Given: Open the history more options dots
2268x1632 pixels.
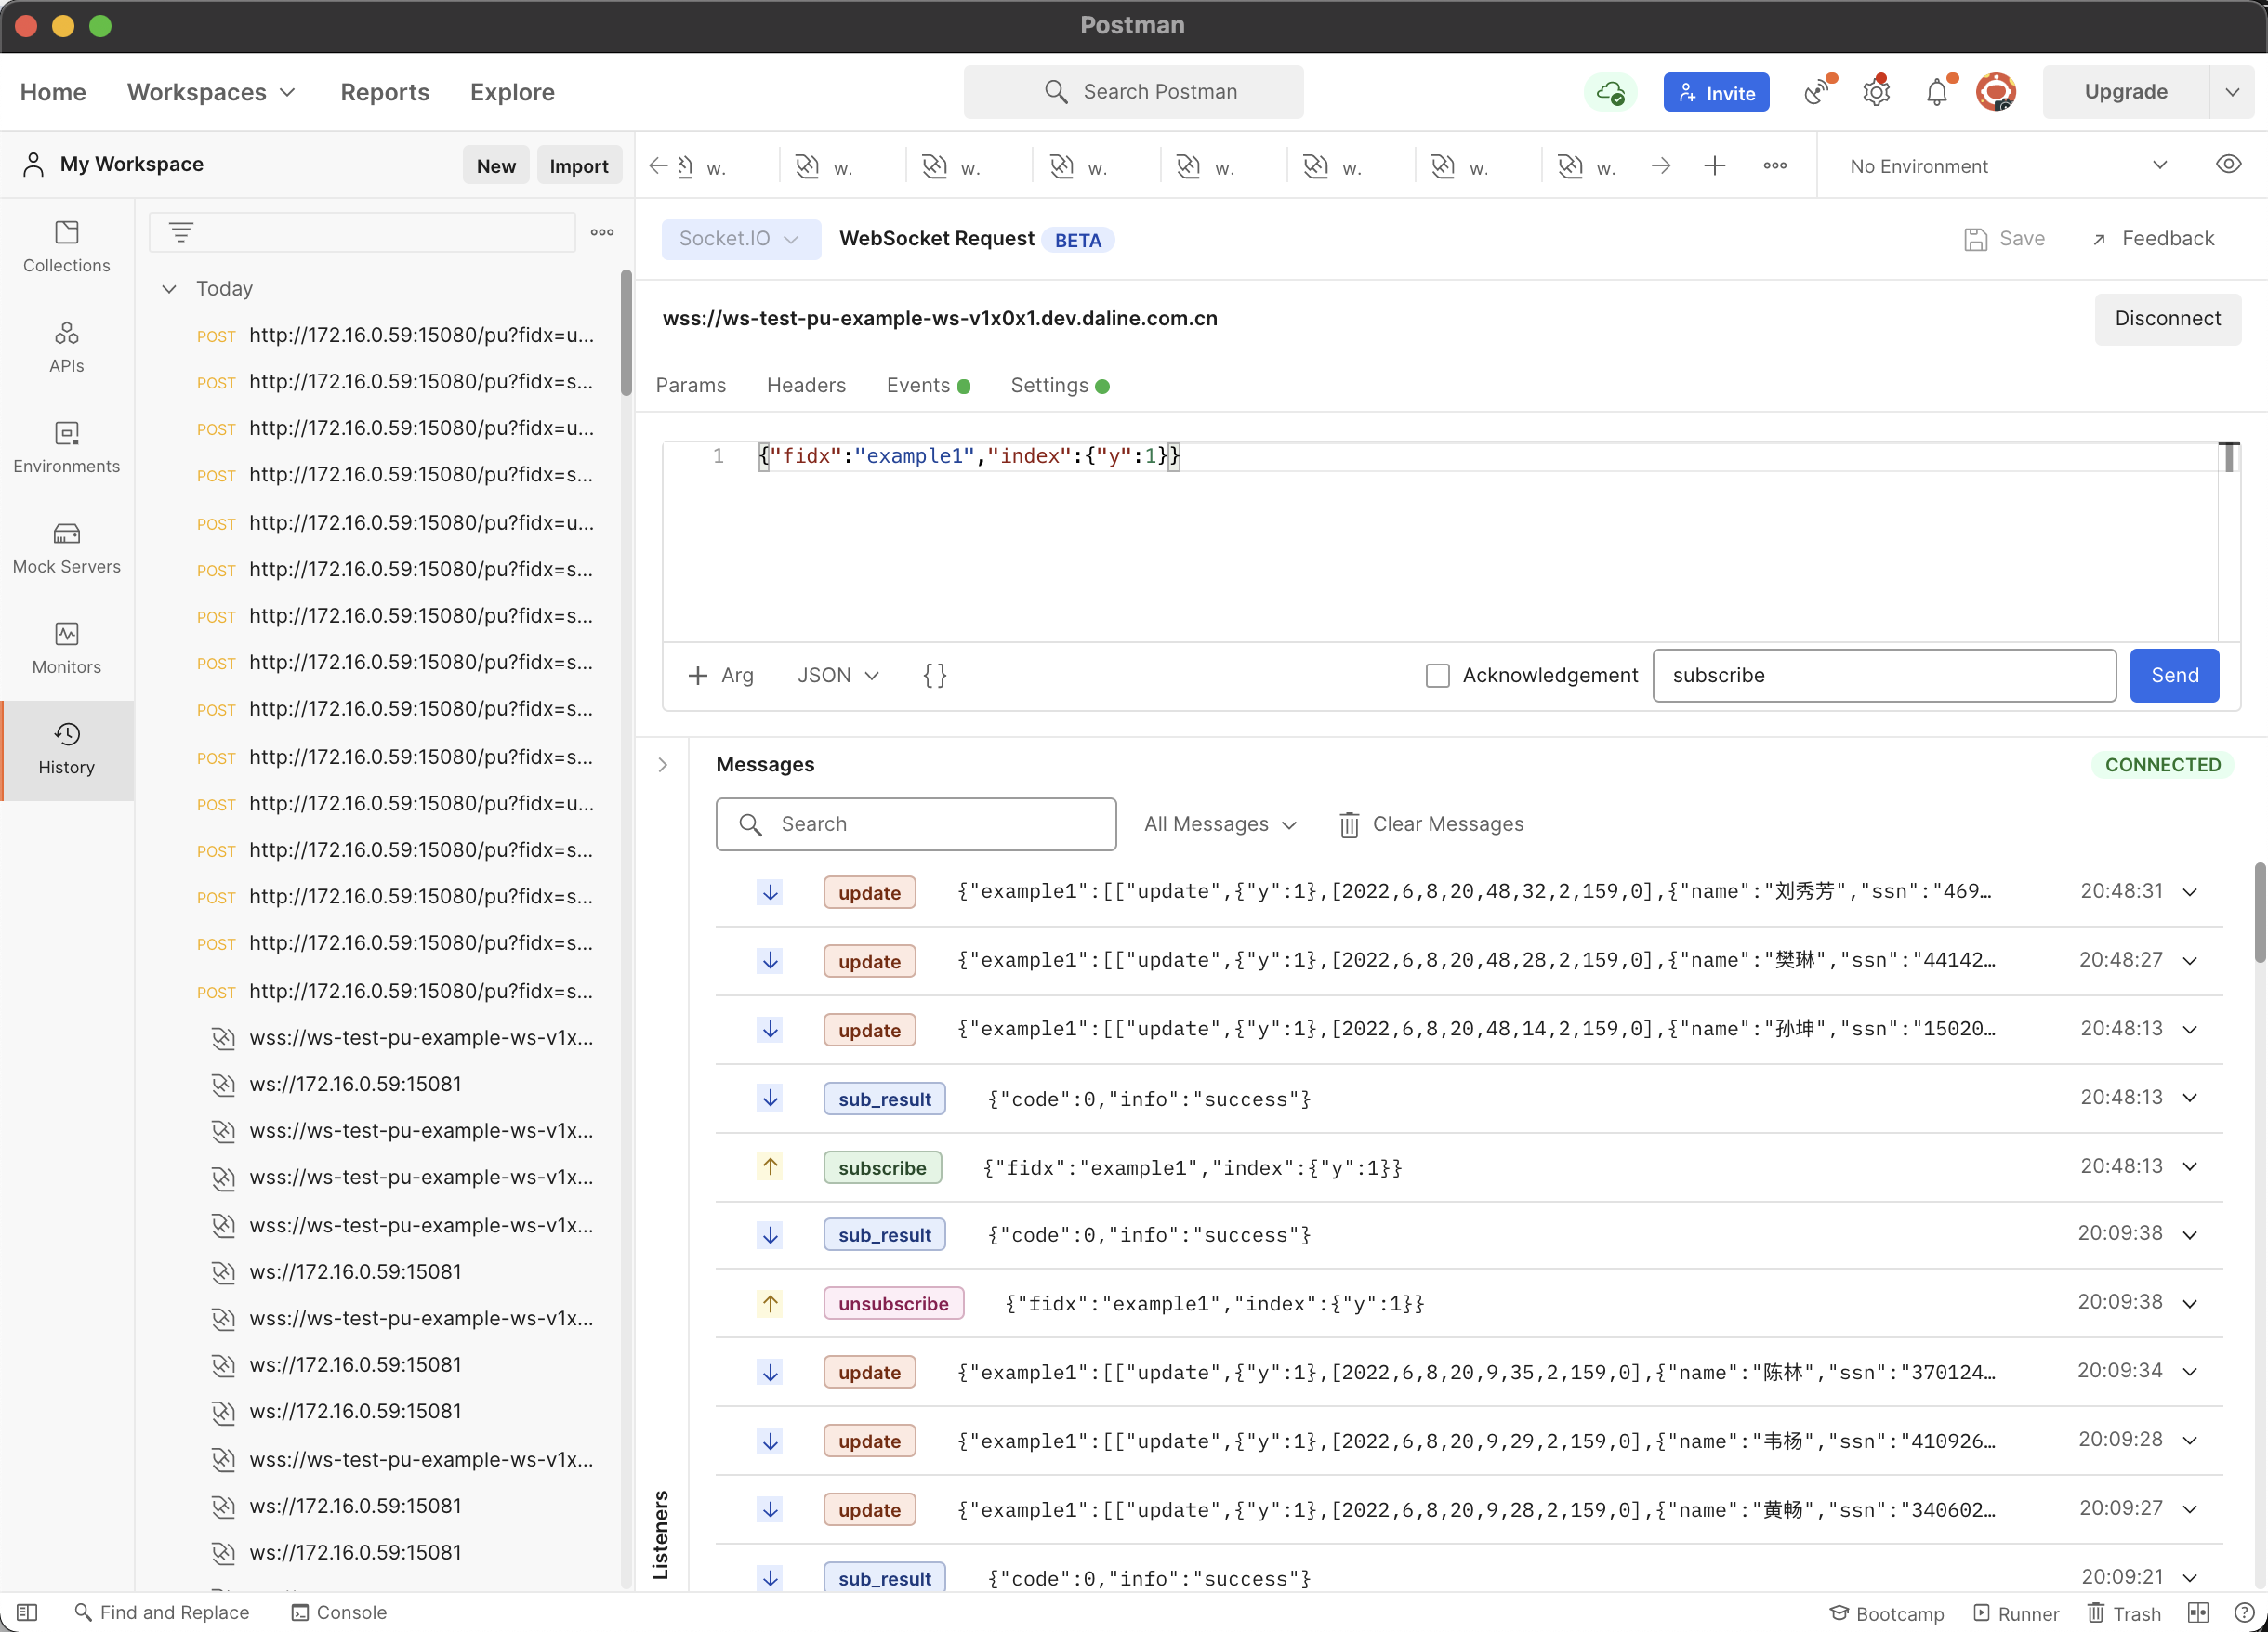Looking at the screenshot, I should (x=602, y=232).
